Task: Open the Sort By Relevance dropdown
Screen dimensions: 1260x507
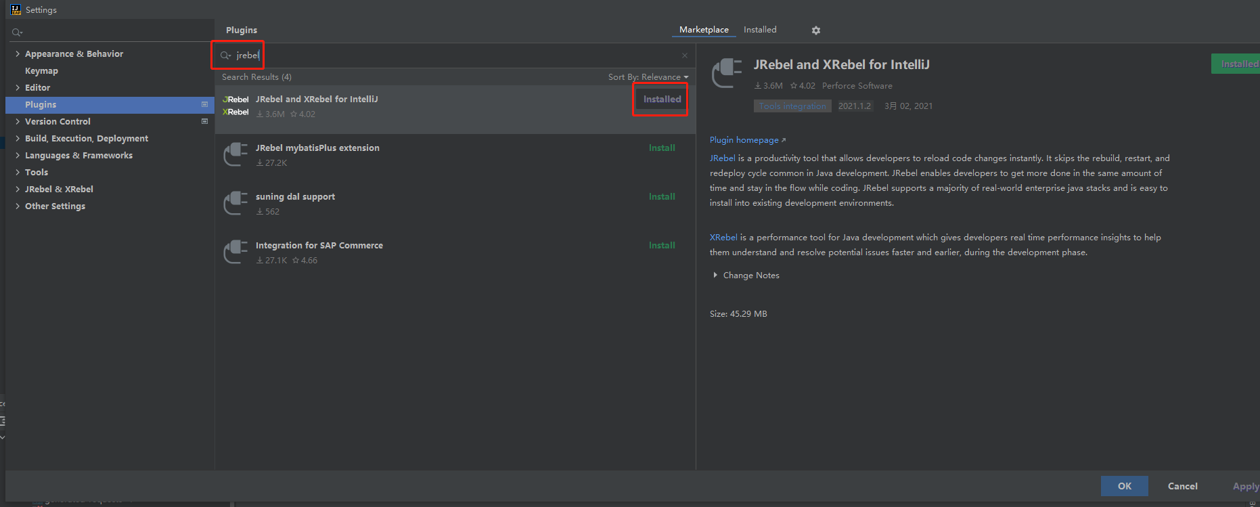Action: (x=648, y=77)
